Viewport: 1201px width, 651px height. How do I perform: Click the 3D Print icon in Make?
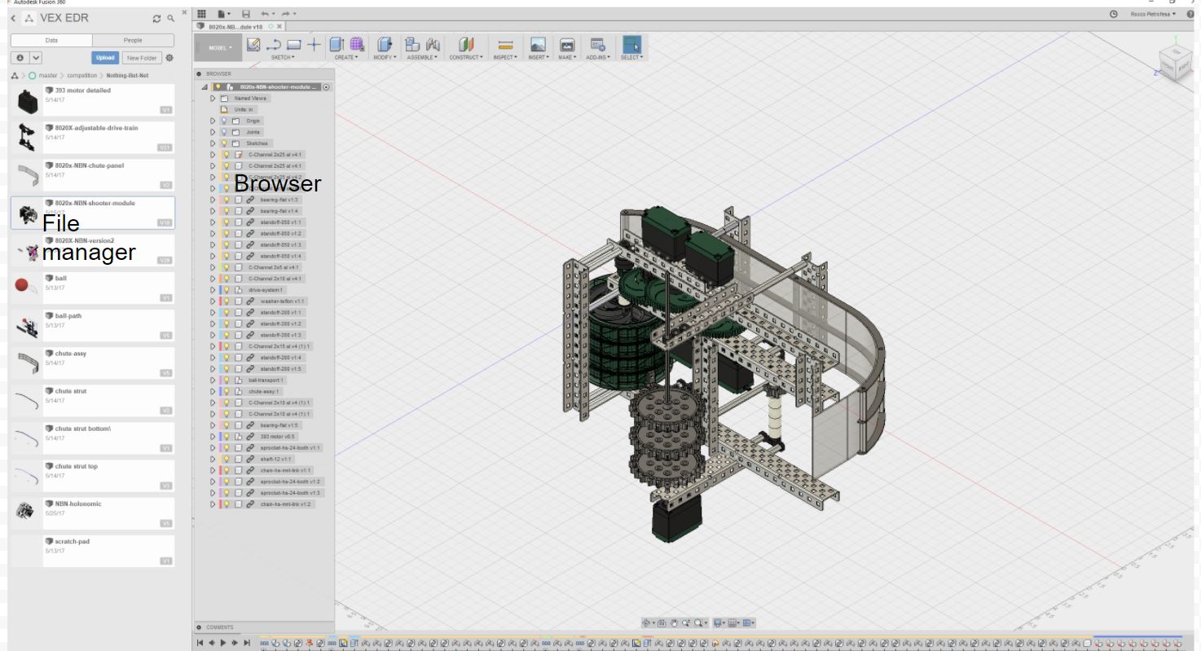pos(567,45)
